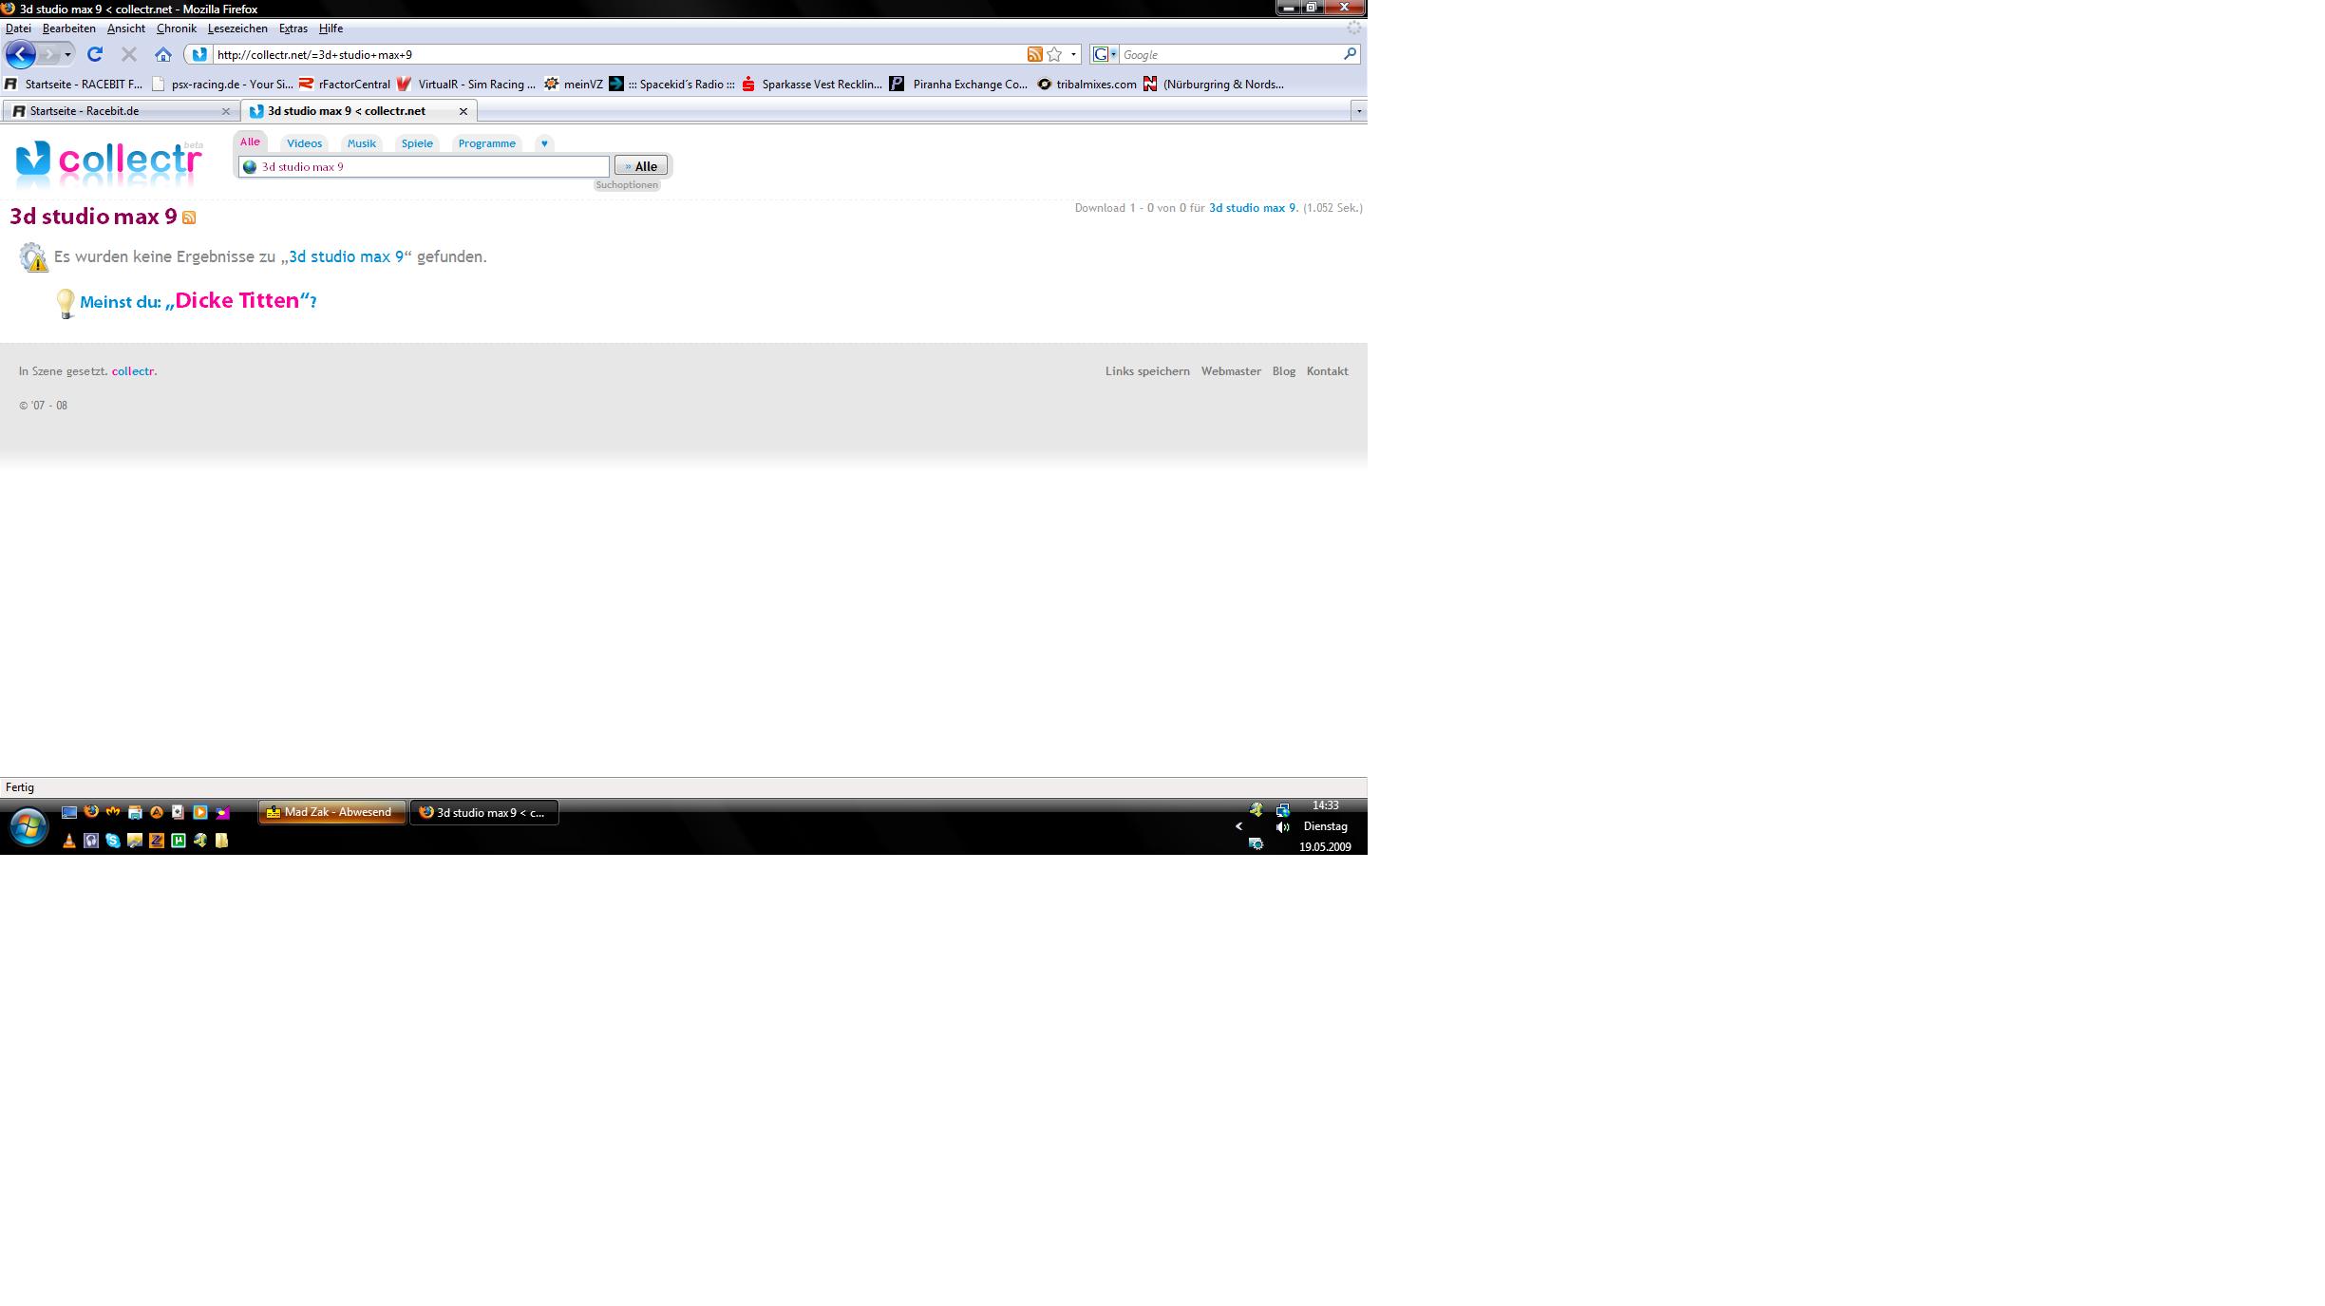Expand more categories arrow next to Programme
The image size is (2325, 1306).
click(544, 143)
